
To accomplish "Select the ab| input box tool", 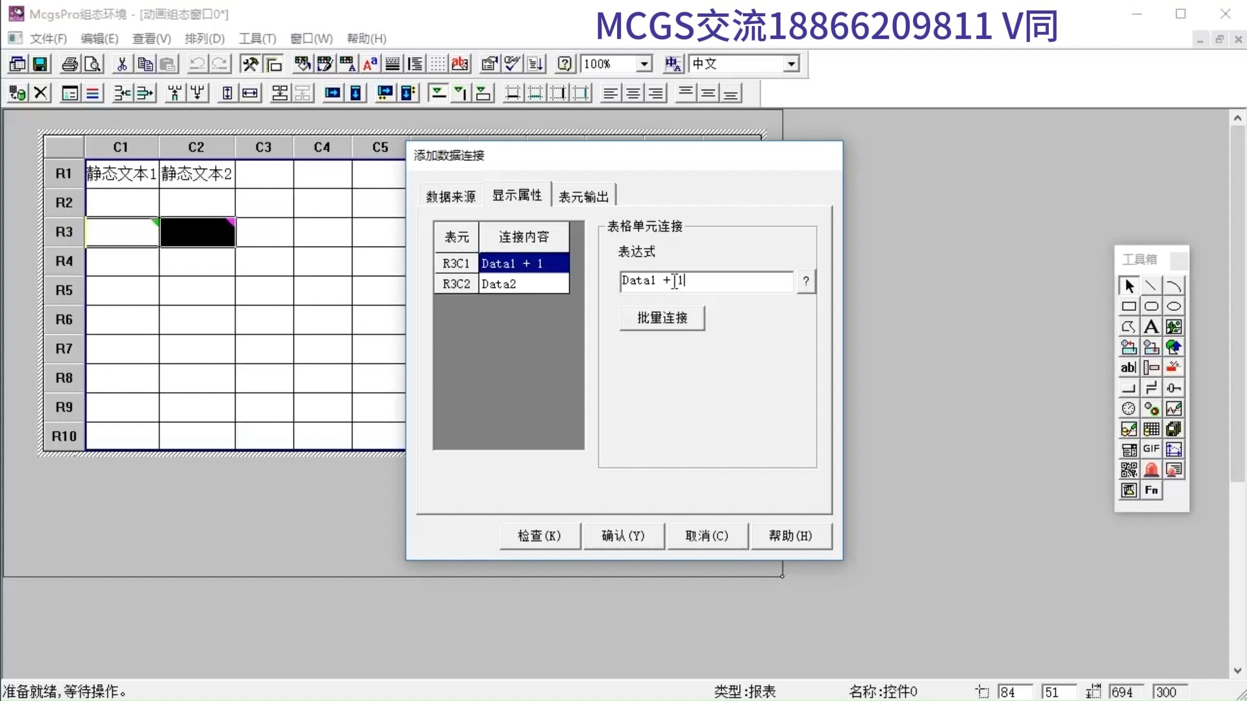I will [x=1129, y=368].
